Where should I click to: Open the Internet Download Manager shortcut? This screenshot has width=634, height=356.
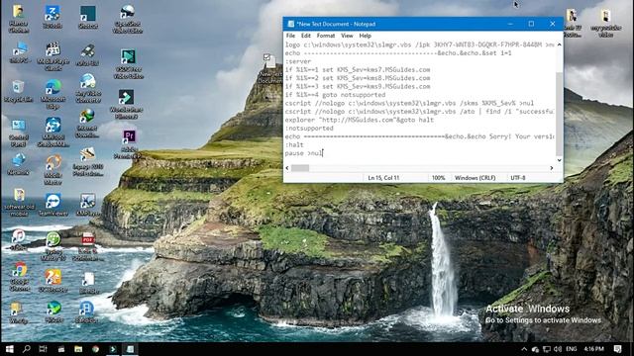(87, 124)
